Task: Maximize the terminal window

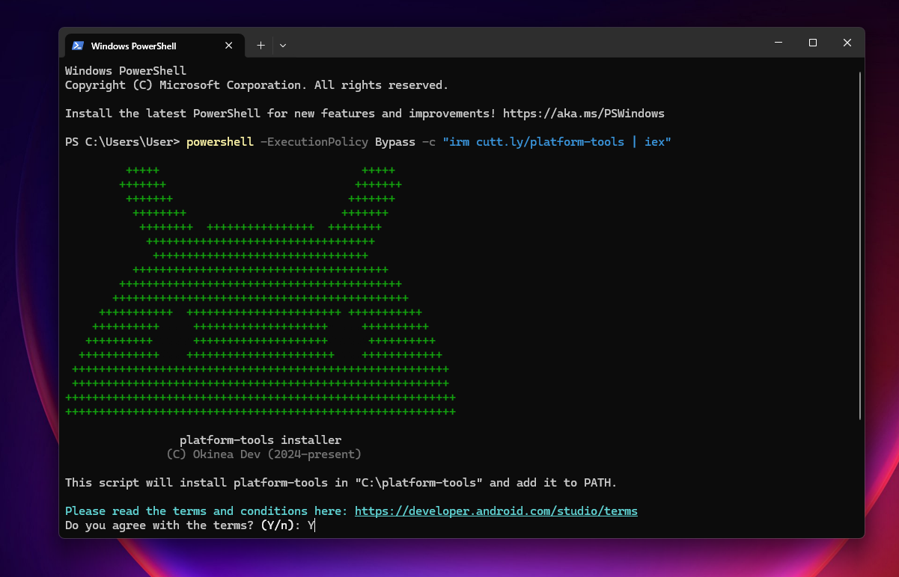Action: [813, 43]
